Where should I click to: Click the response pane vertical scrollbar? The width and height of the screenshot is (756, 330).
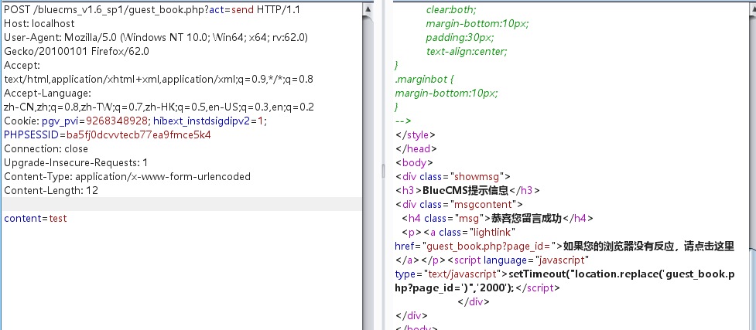(749, 165)
